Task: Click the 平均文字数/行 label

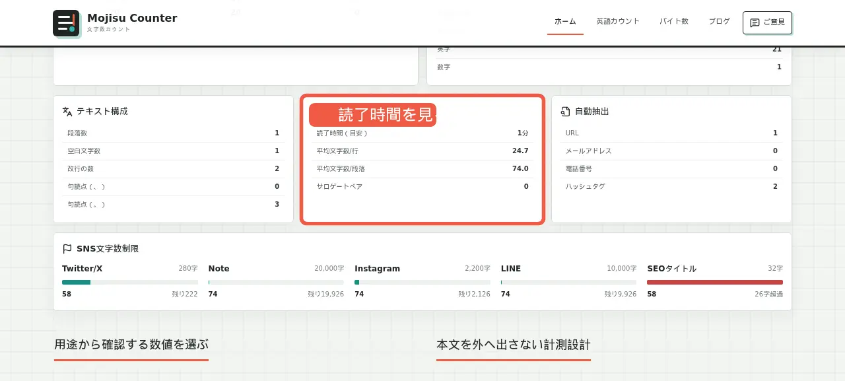Action: [337, 151]
